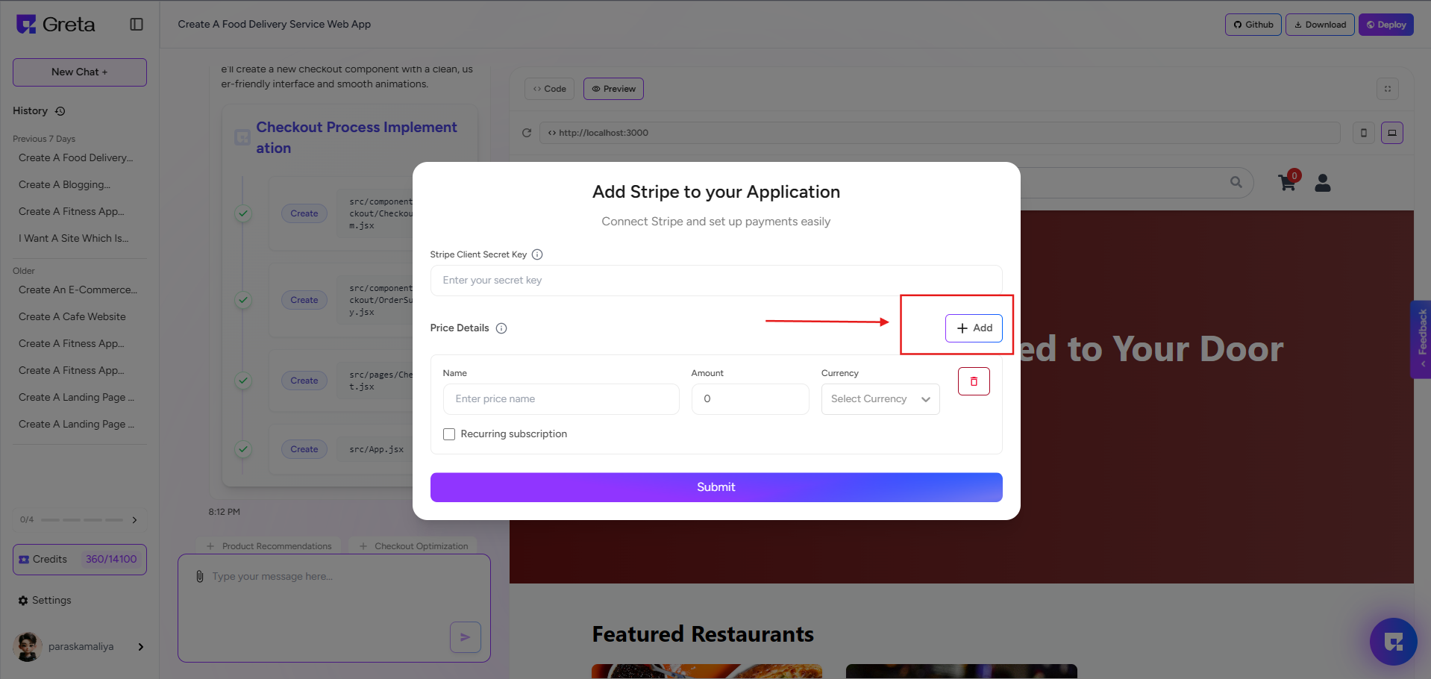Focus the Stripe secret key field
The height and width of the screenshot is (679, 1431).
pos(716,281)
